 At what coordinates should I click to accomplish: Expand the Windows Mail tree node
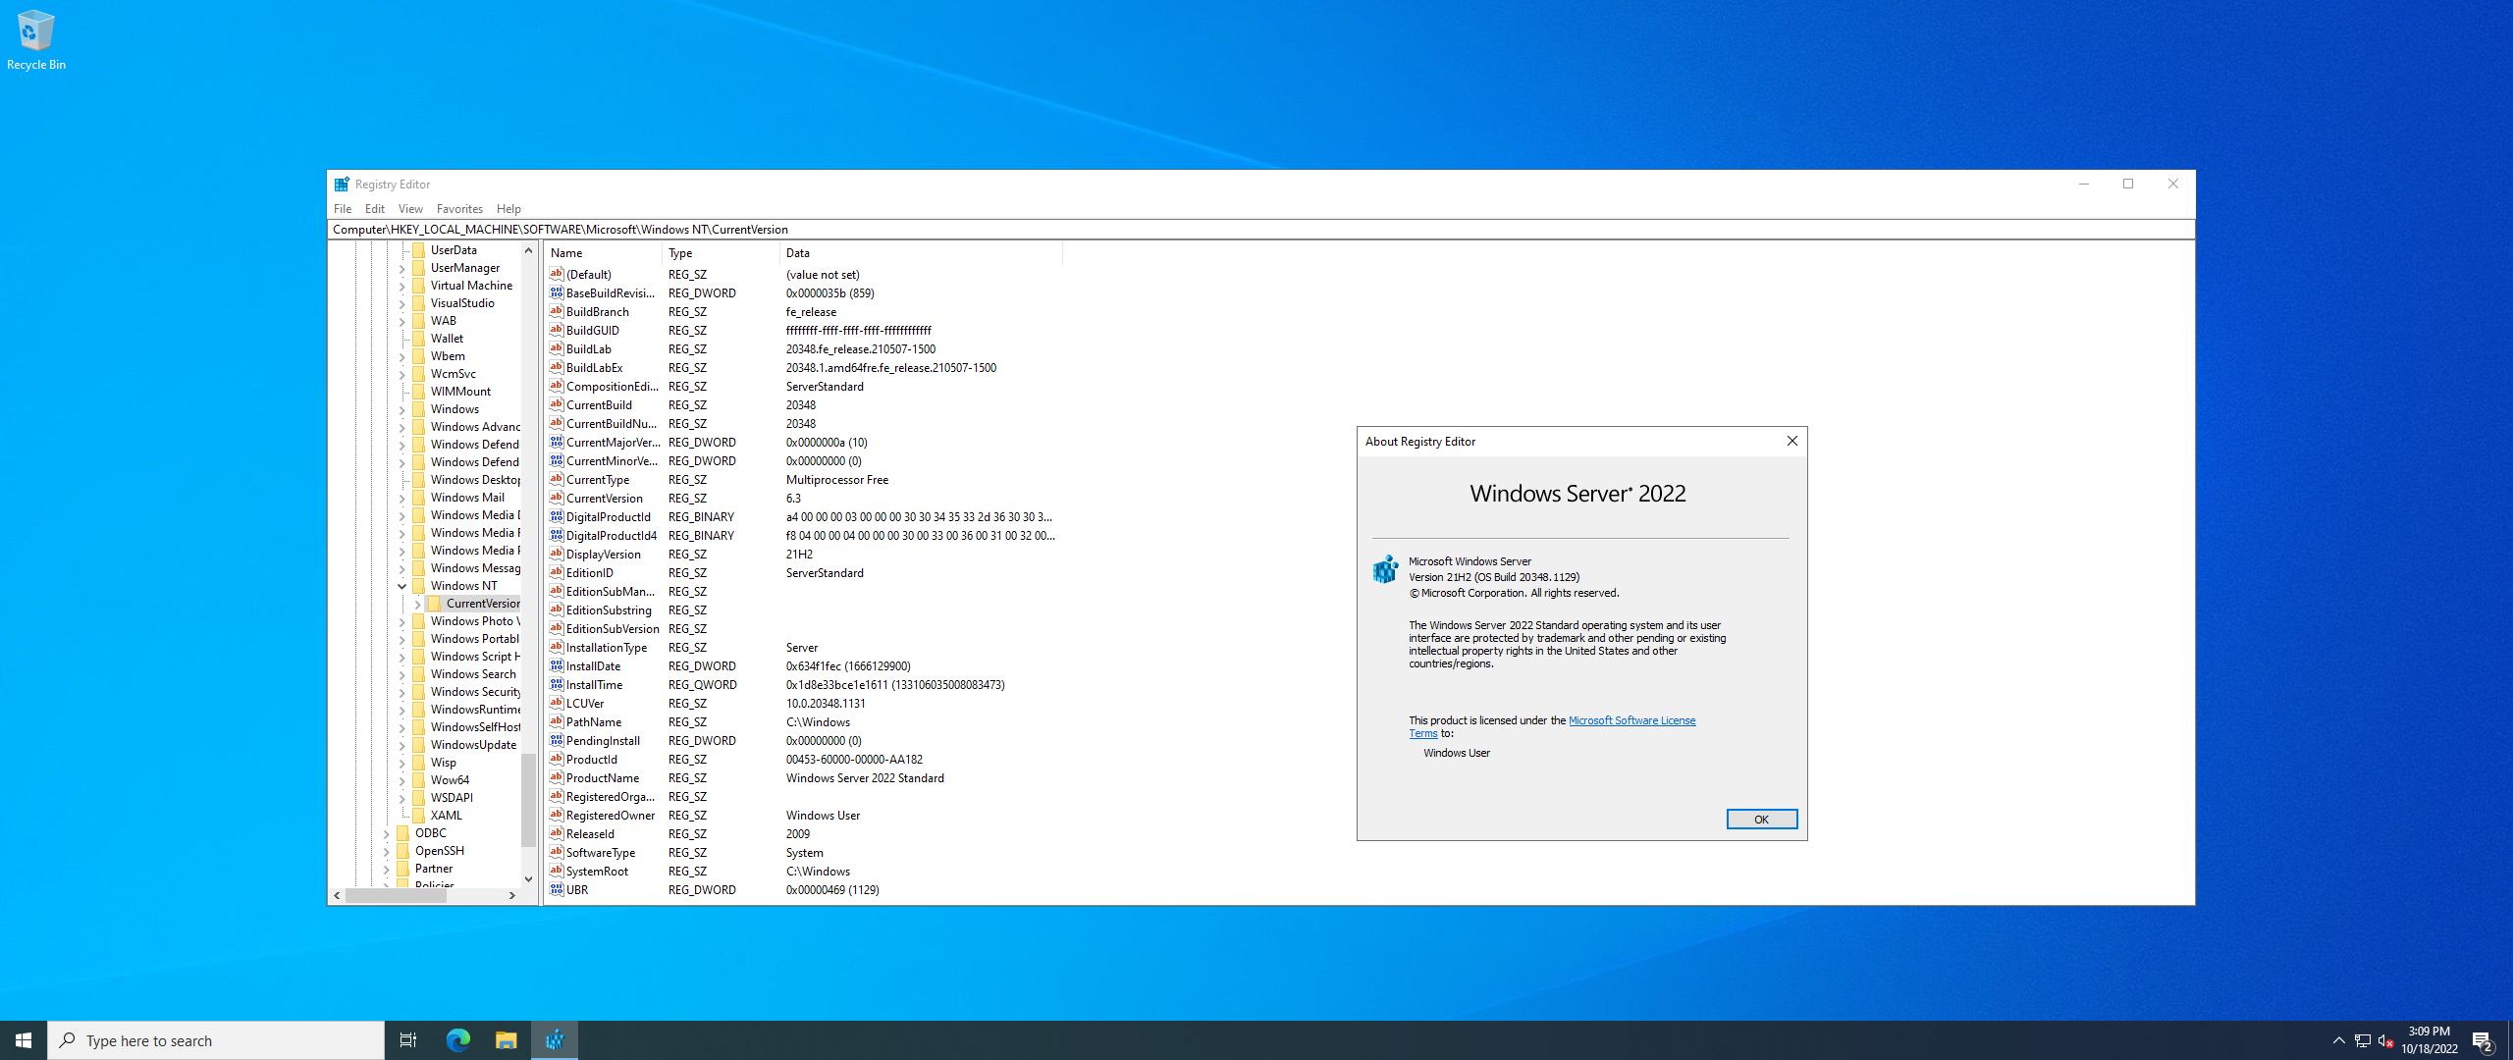pos(401,498)
